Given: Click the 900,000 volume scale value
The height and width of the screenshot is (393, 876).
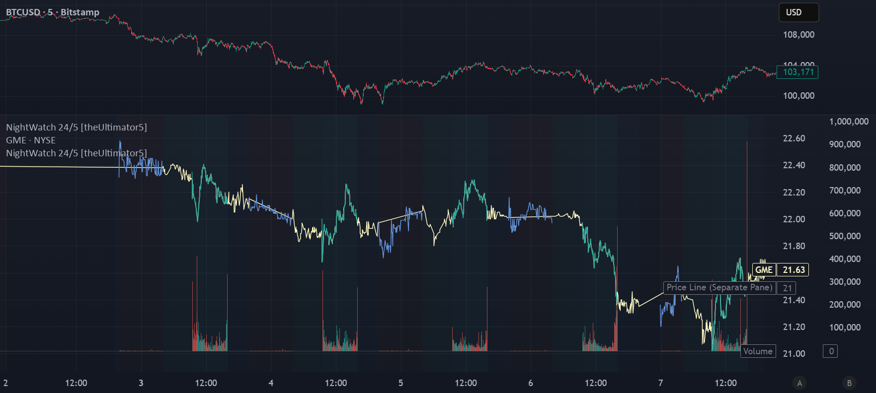Looking at the screenshot, I should [845, 144].
